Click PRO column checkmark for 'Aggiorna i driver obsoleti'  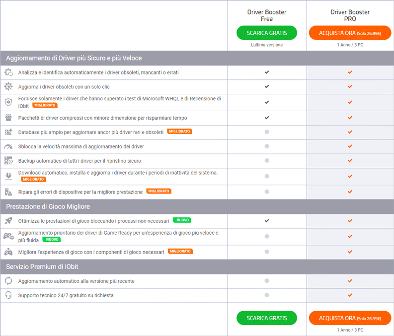350,86
